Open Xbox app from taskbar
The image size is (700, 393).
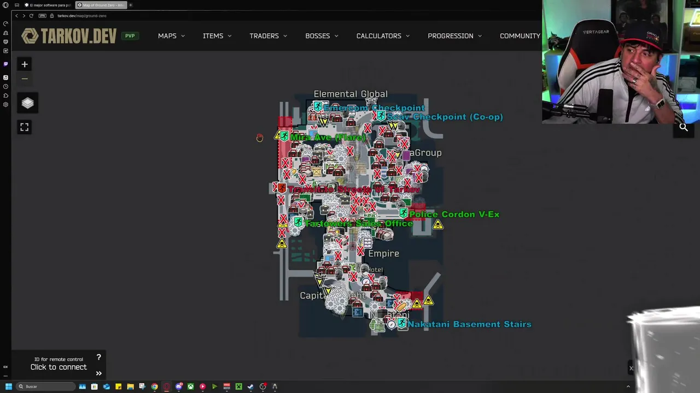pyautogui.click(x=190, y=386)
